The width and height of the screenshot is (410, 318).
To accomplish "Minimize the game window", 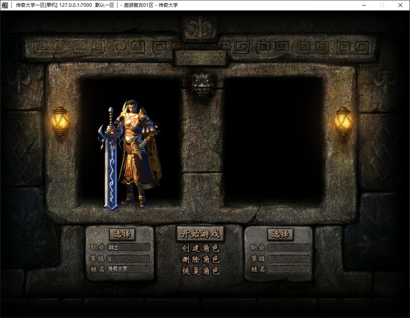I will click(x=364, y=5).
